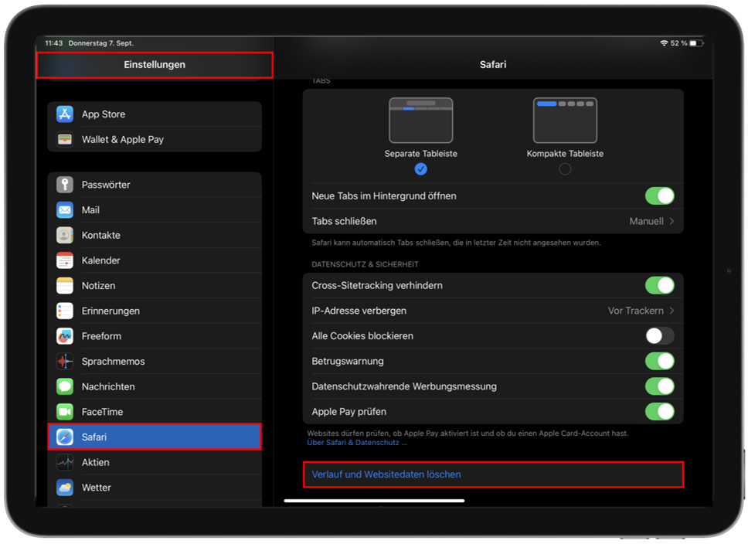
Task: Tap Kompakte Tableiste preview thumbnail
Action: point(565,121)
